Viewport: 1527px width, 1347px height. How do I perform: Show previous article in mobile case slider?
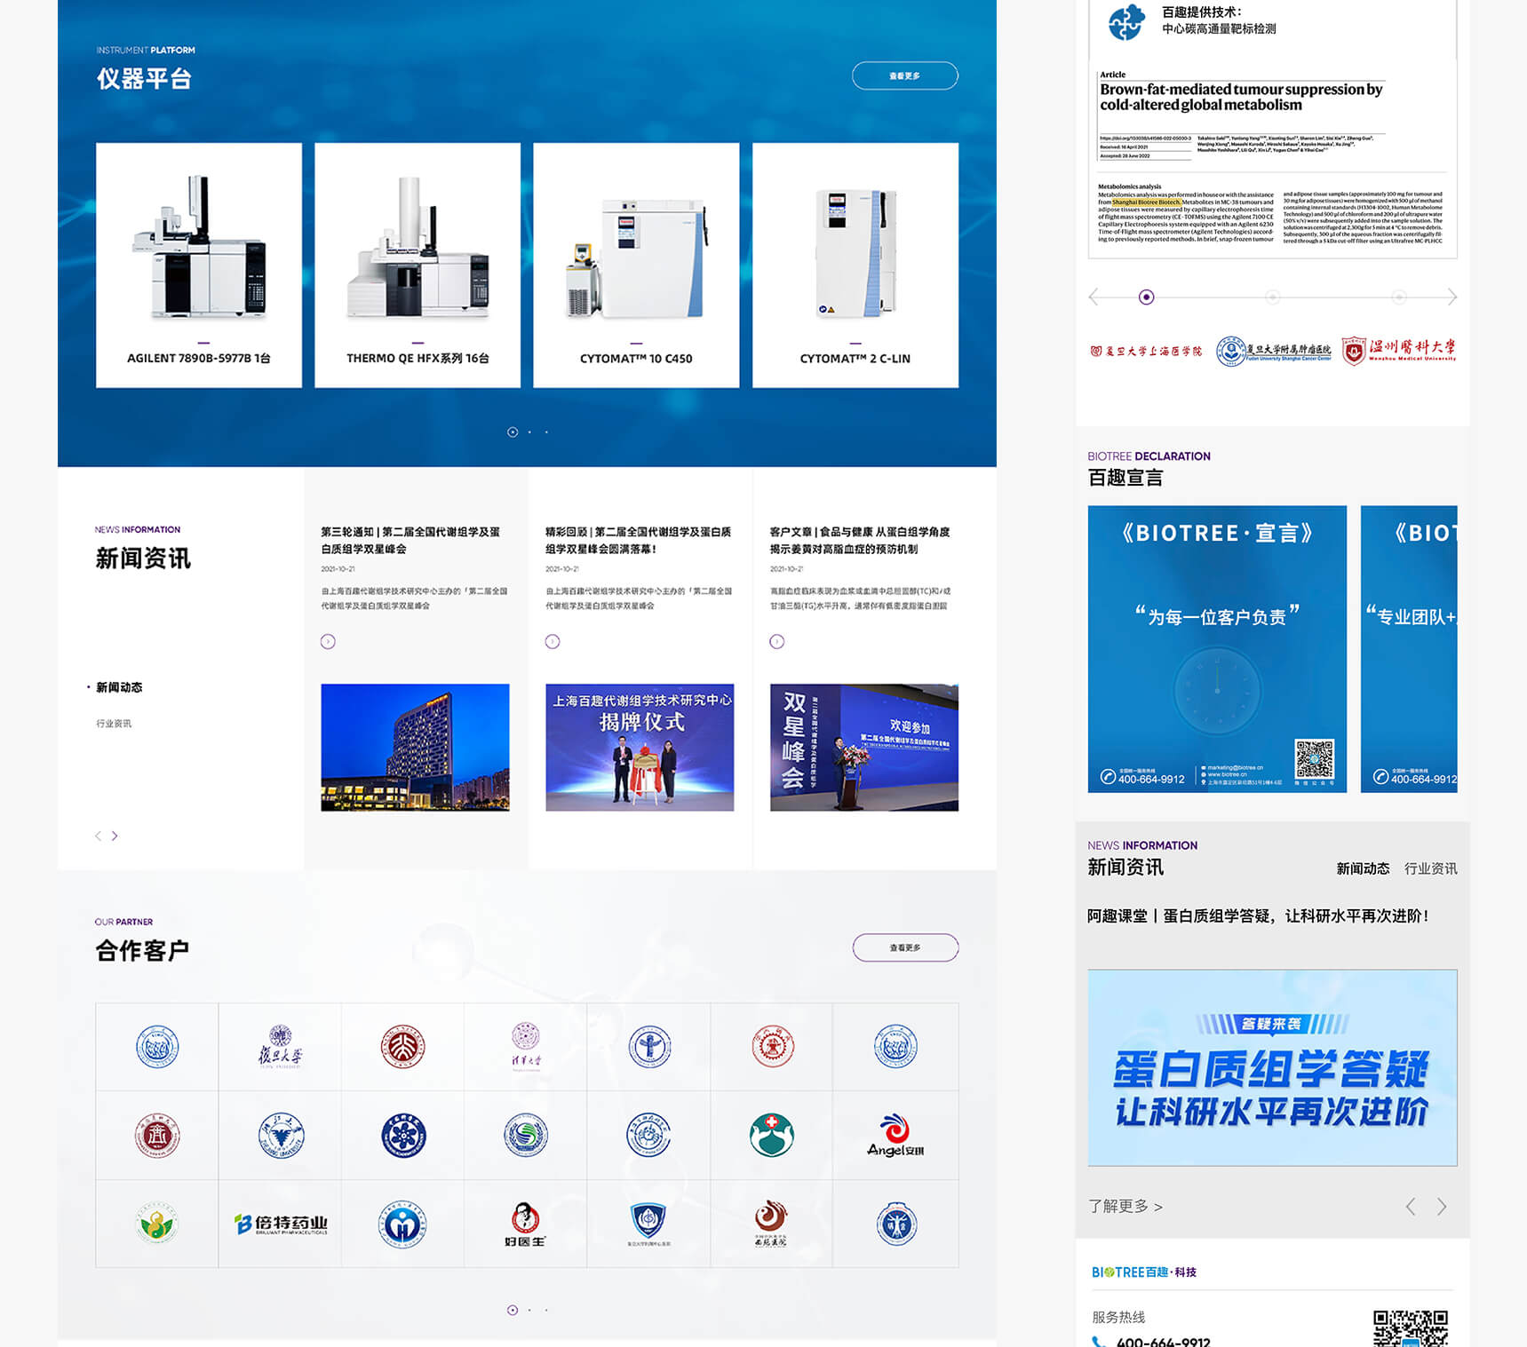click(1094, 297)
